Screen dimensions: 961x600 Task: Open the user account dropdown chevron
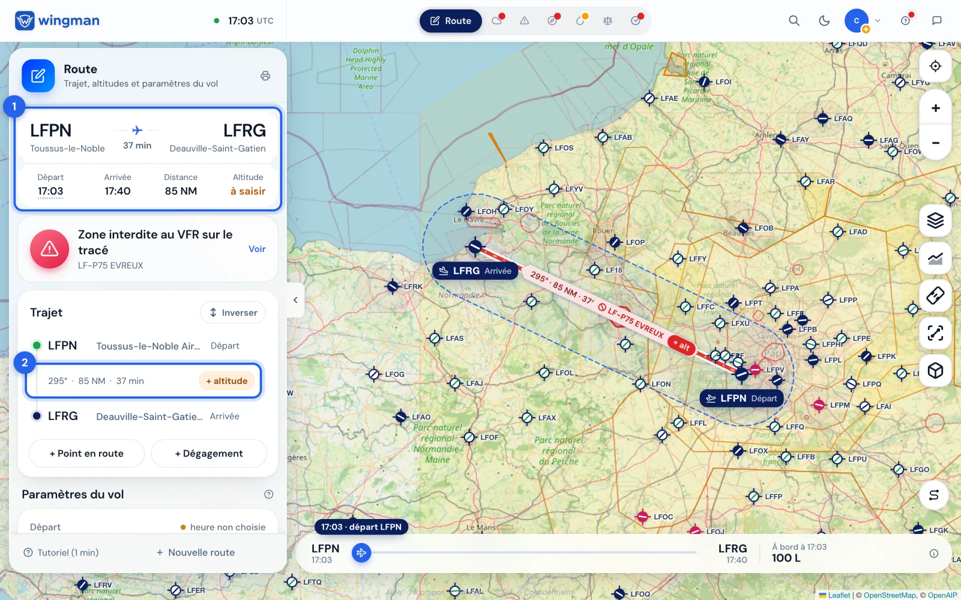tap(877, 20)
